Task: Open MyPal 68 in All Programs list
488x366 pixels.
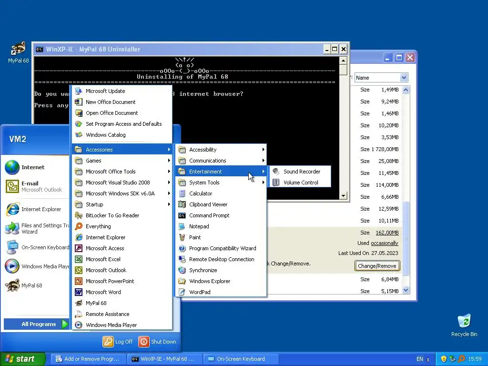Action: [122, 303]
